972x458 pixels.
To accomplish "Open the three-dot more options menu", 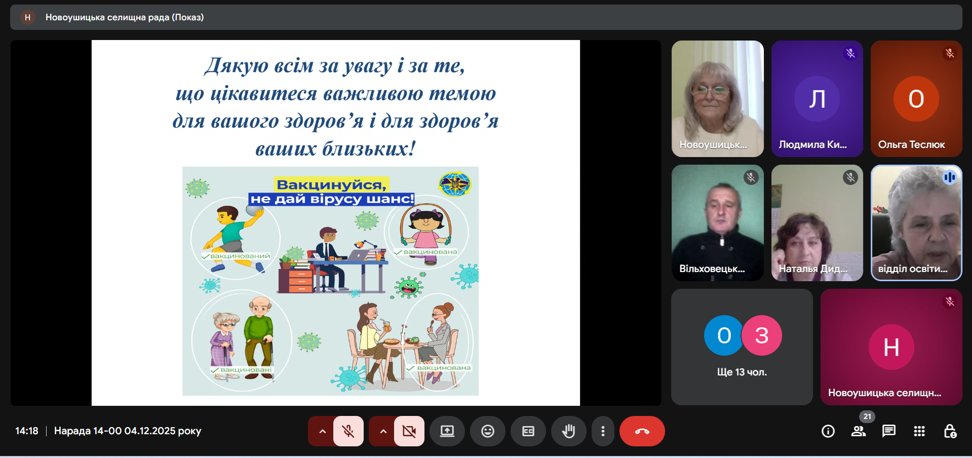I will point(602,431).
